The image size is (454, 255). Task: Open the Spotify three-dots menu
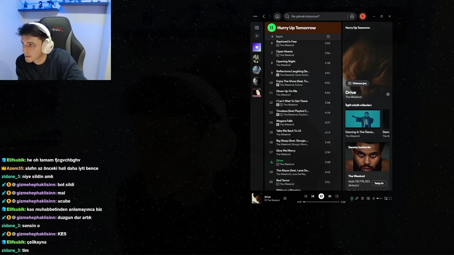pos(255,16)
